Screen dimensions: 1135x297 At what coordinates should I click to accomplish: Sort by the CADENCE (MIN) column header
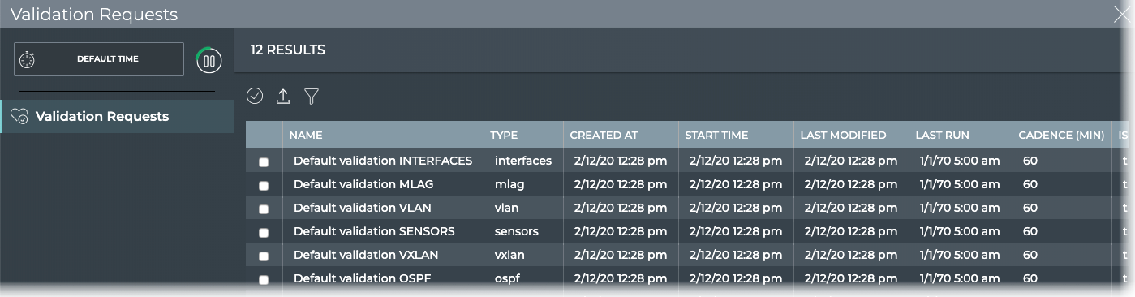[x=1061, y=135]
